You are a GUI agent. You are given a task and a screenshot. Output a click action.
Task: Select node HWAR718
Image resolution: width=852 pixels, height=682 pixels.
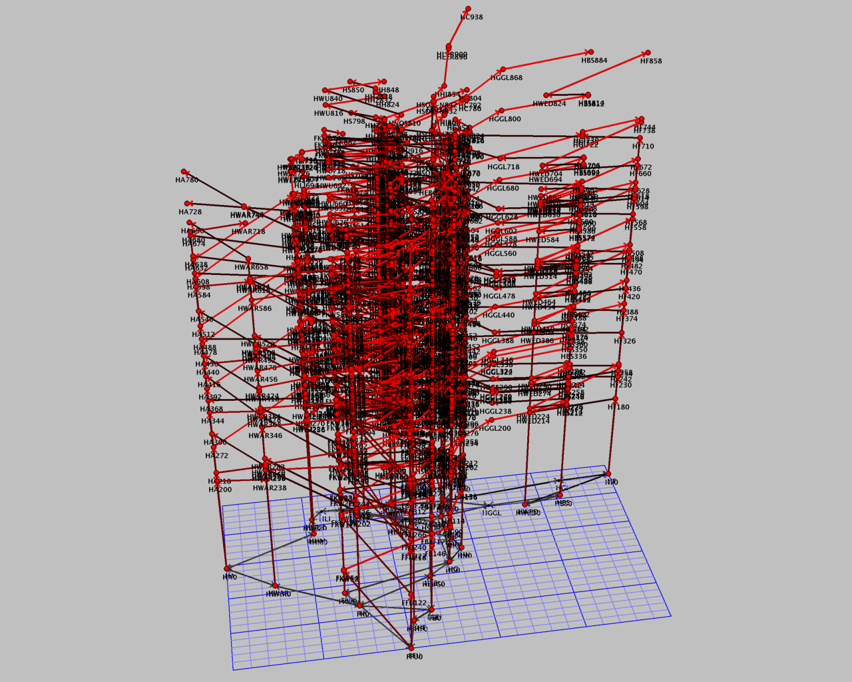point(245,224)
